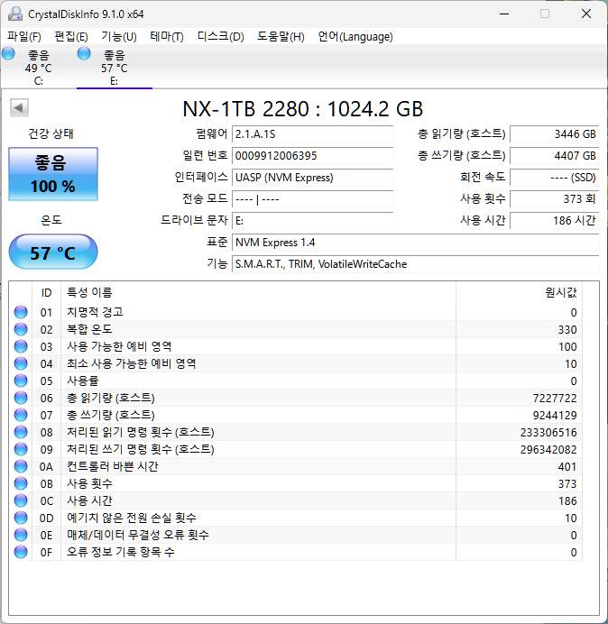Close the CrystalDiskInfo window
Viewport: 608px width, 624px height.
pyautogui.click(x=586, y=14)
